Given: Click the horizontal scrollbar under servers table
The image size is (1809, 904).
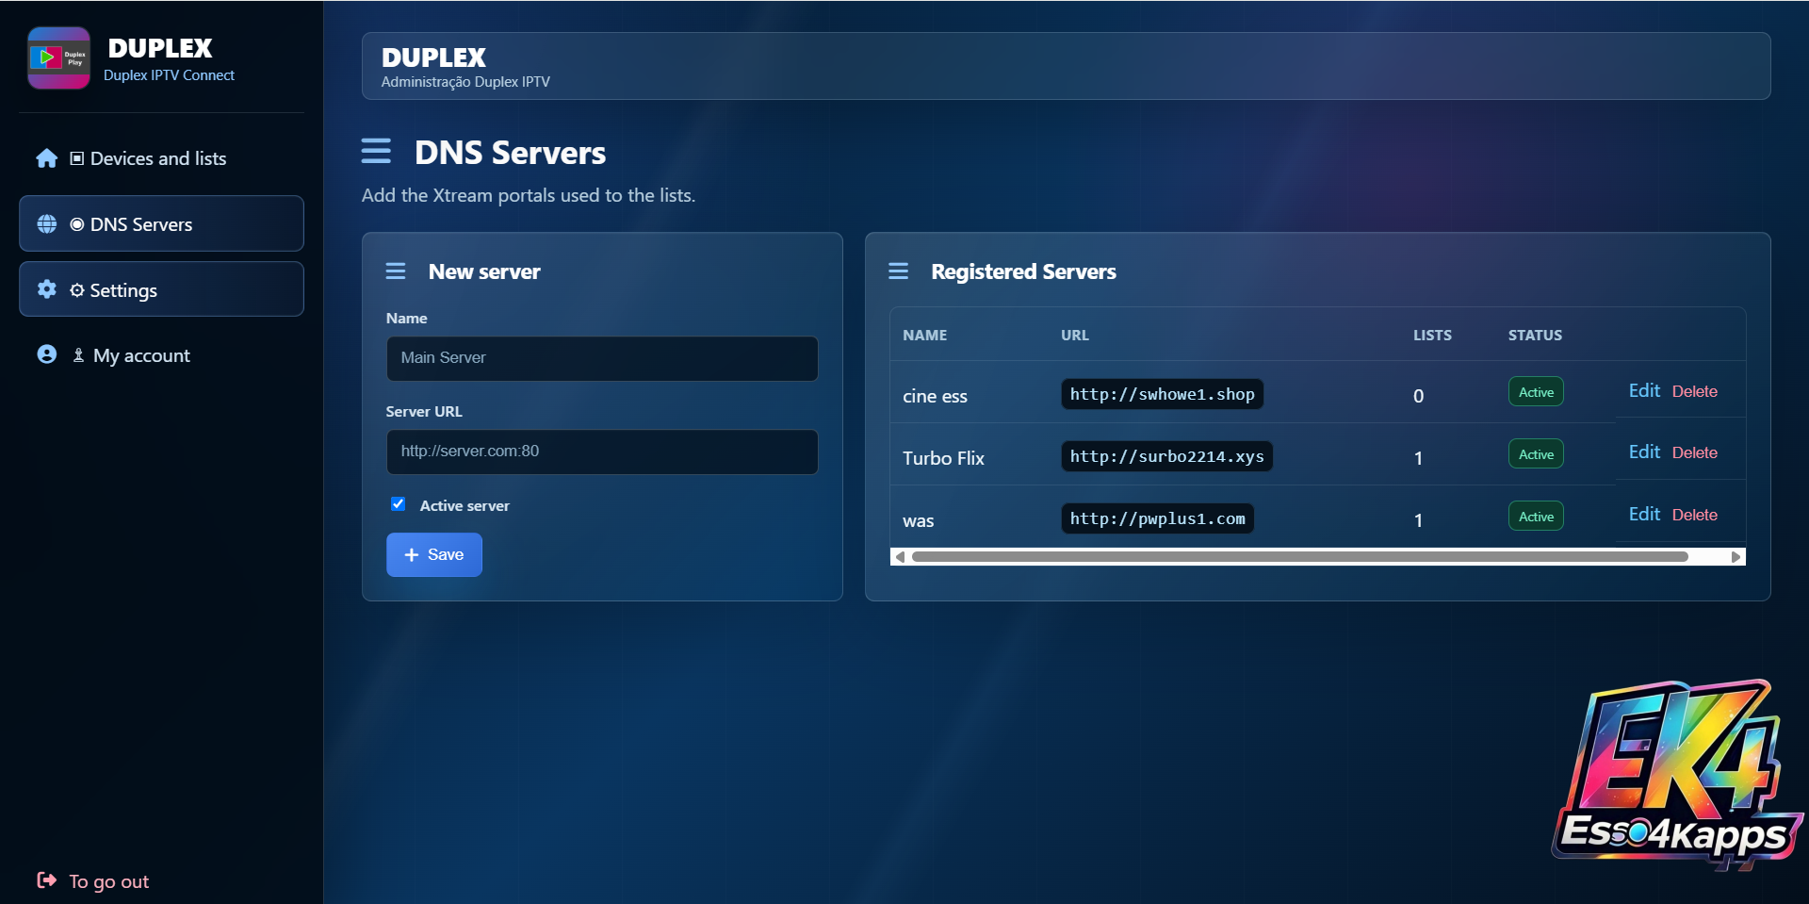Looking at the screenshot, I should coord(1300,557).
